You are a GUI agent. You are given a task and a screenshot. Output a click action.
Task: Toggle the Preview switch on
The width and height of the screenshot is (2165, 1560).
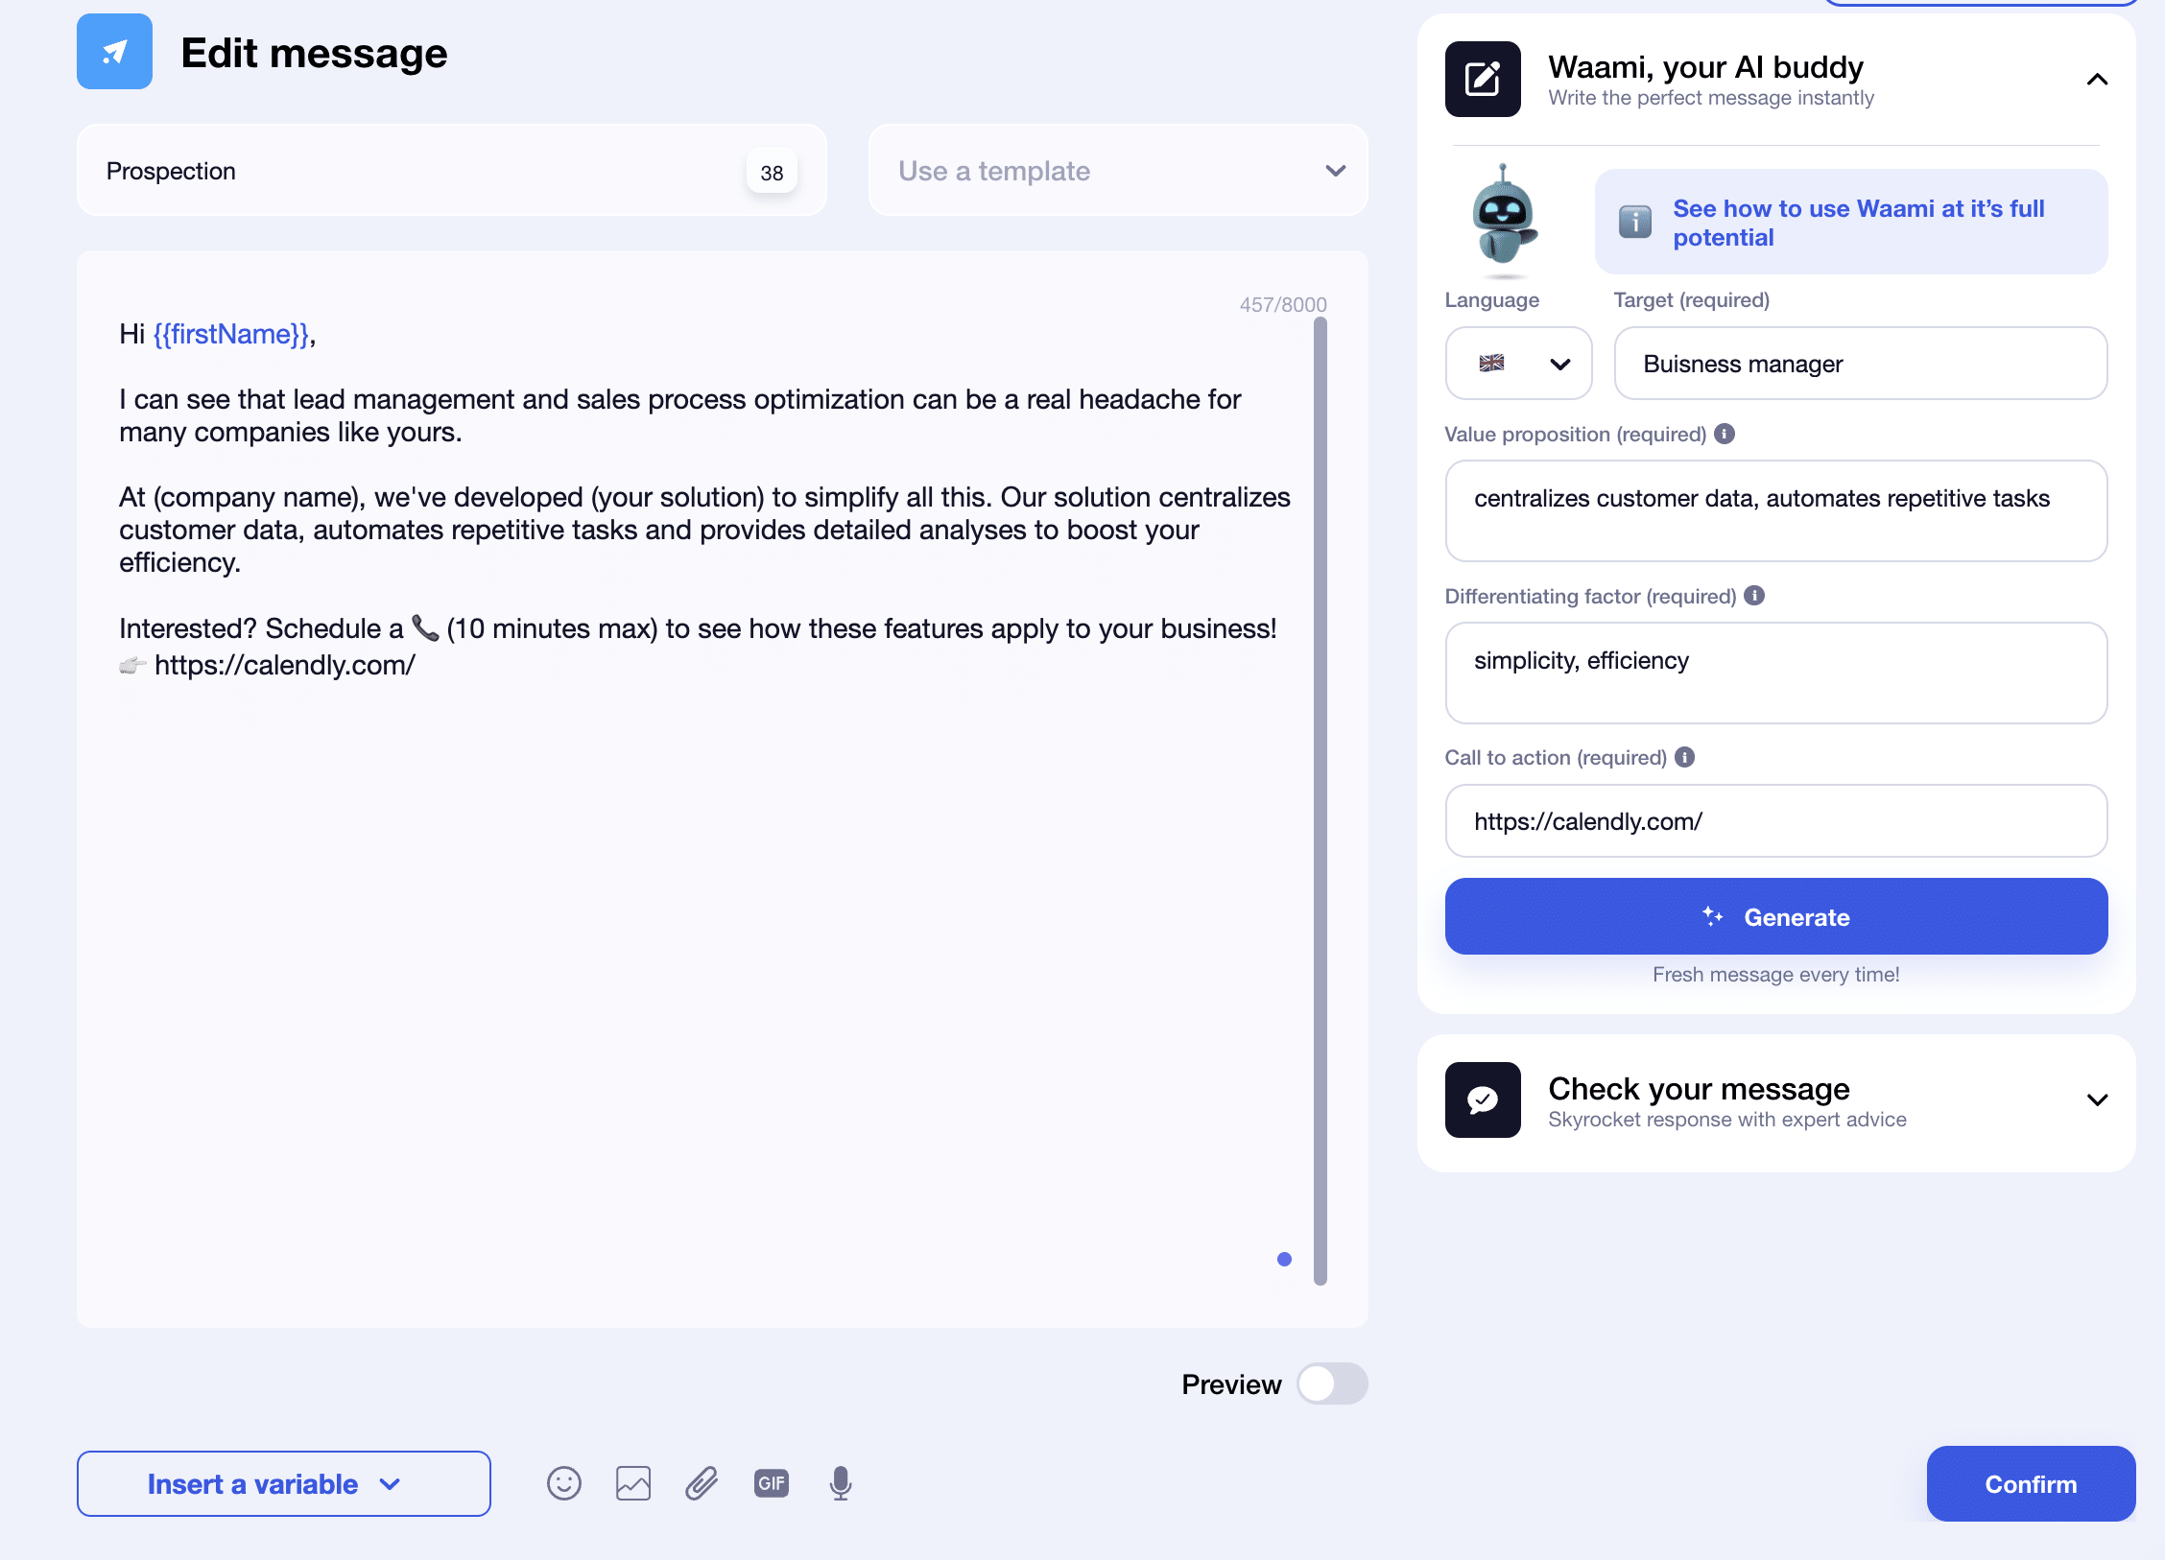point(1333,1383)
